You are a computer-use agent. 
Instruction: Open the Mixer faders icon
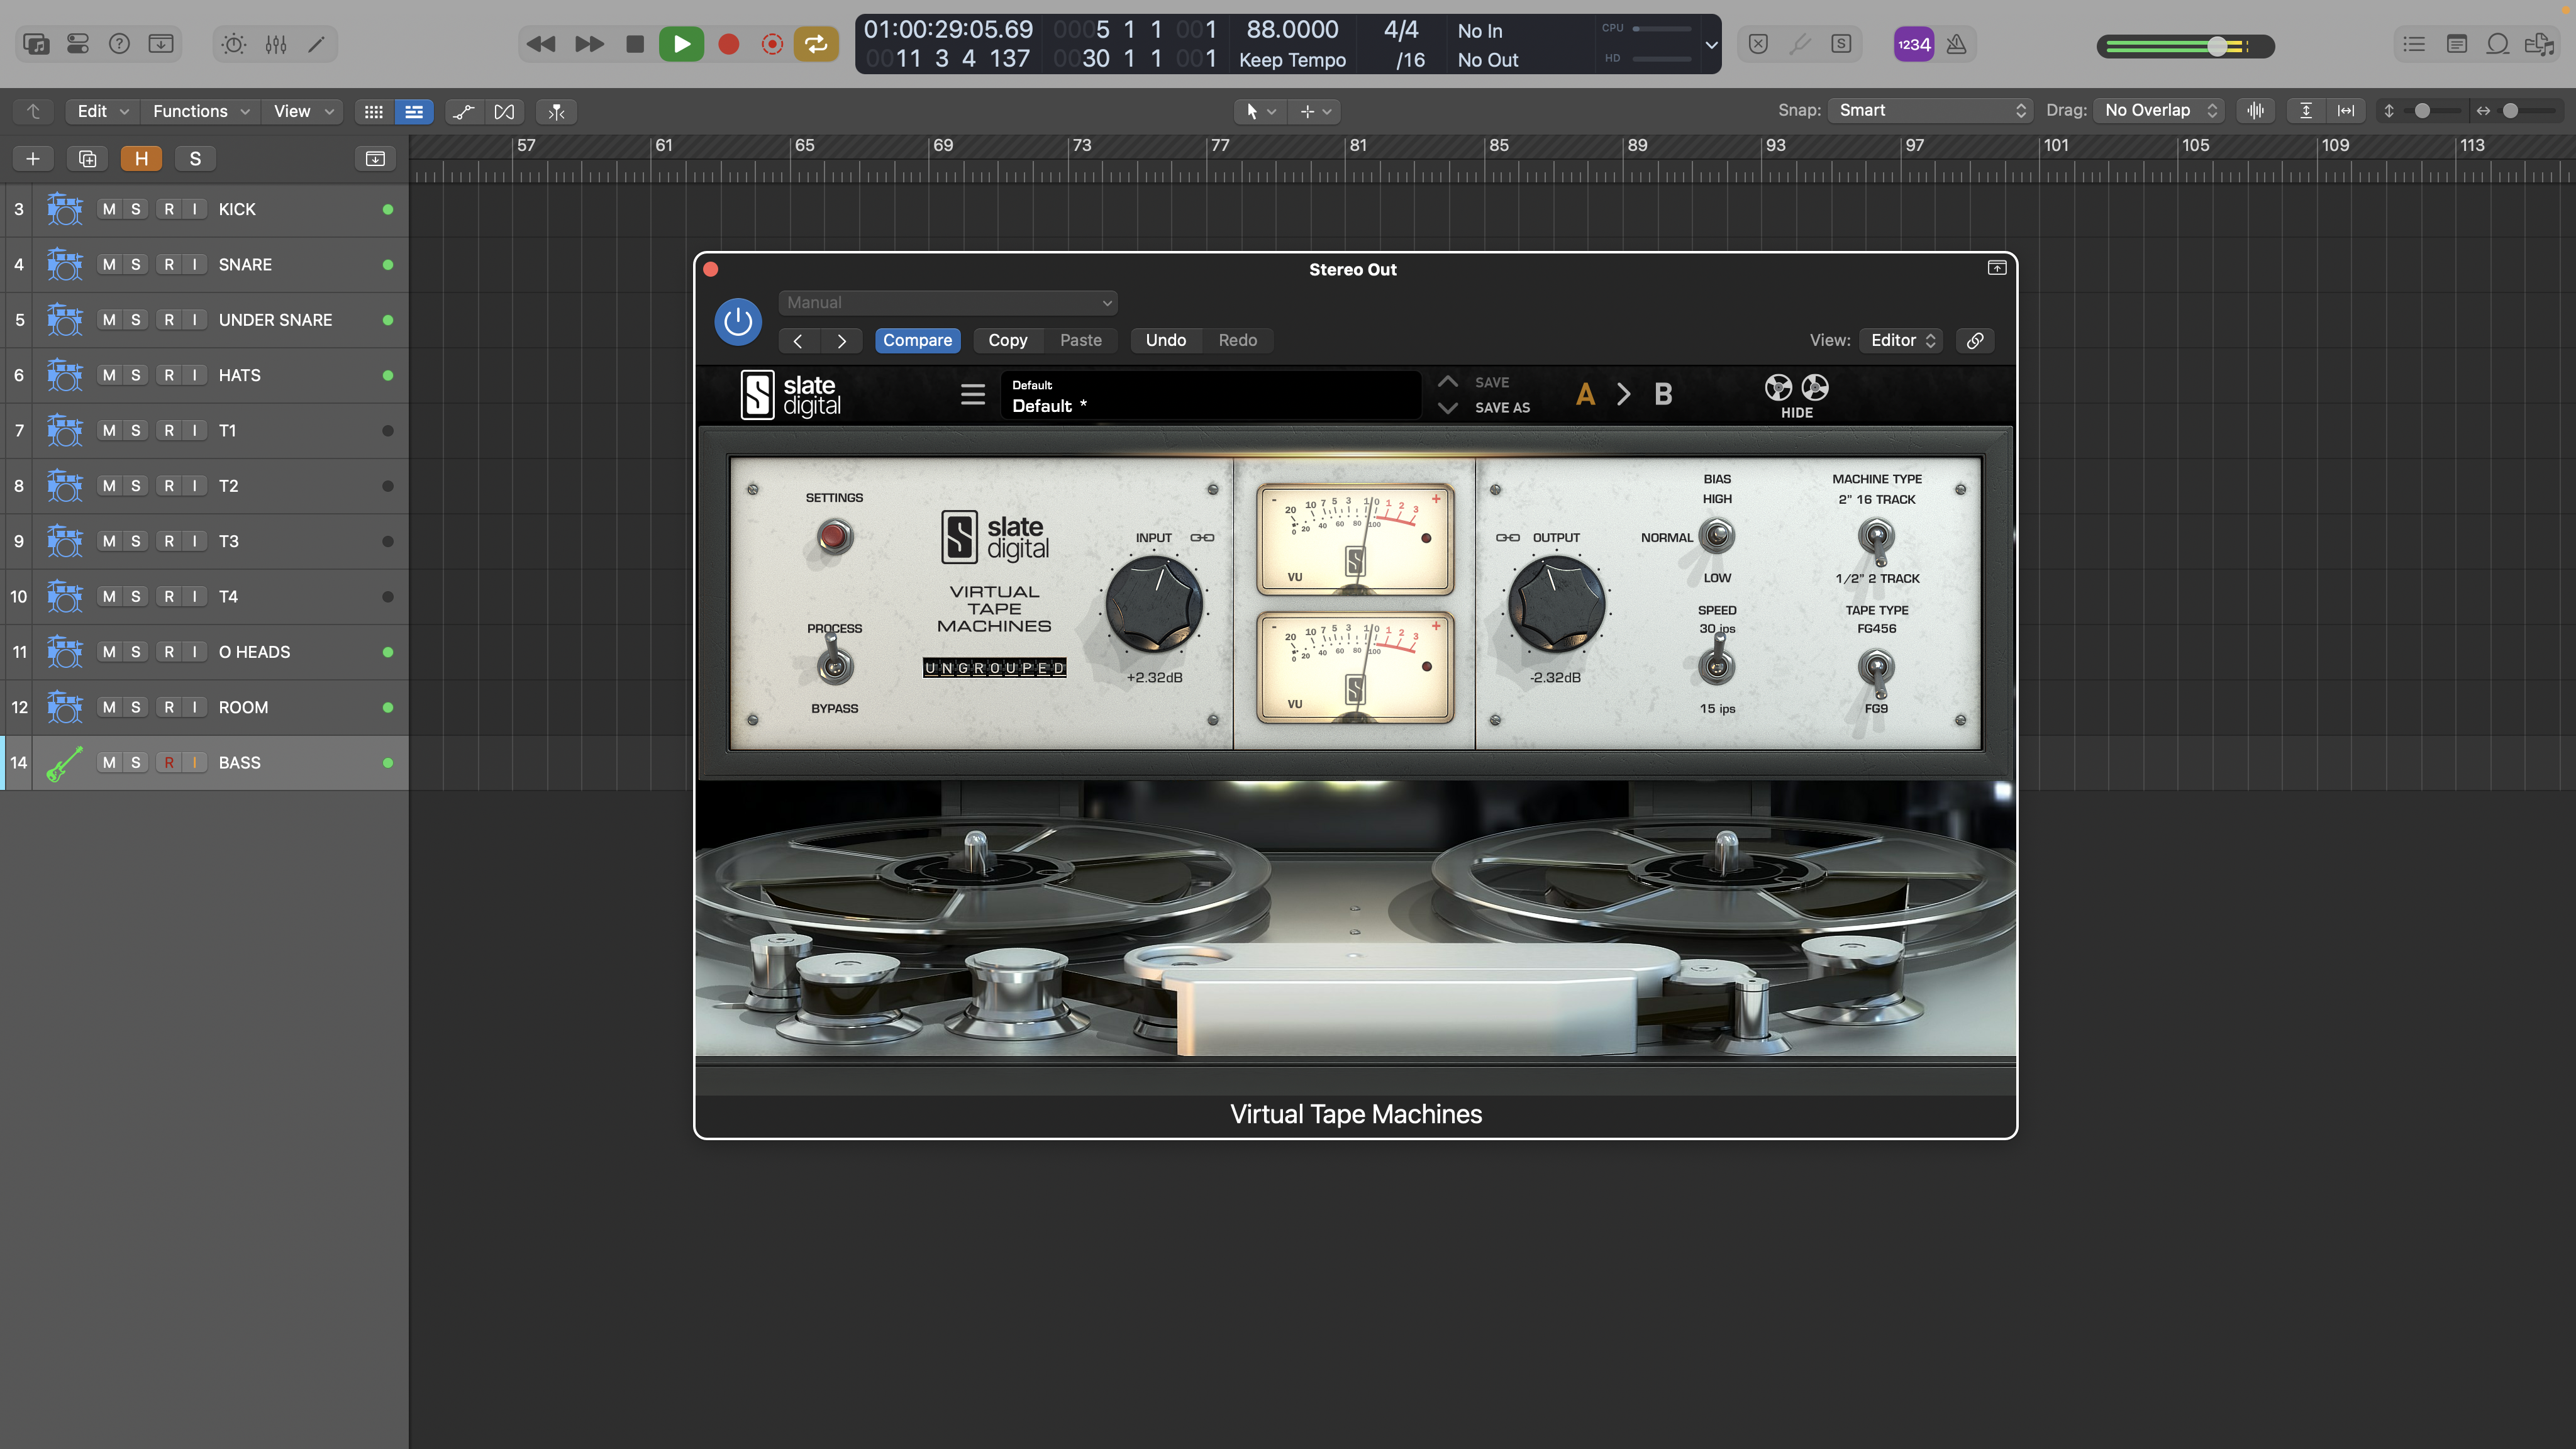276,44
